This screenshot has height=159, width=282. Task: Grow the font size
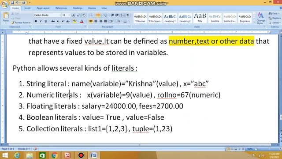74,15
